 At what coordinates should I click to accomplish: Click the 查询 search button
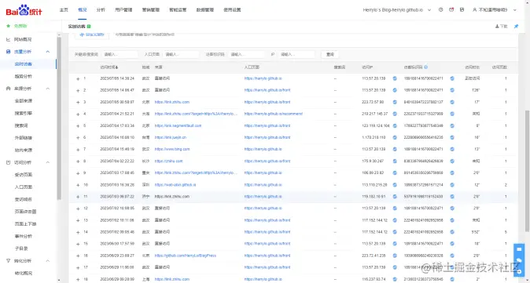(x=330, y=54)
